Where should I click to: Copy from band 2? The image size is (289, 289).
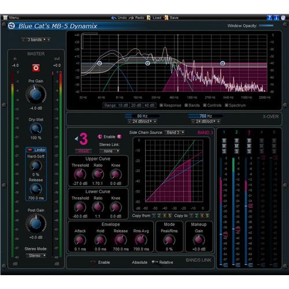pyautogui.click(x=159, y=216)
